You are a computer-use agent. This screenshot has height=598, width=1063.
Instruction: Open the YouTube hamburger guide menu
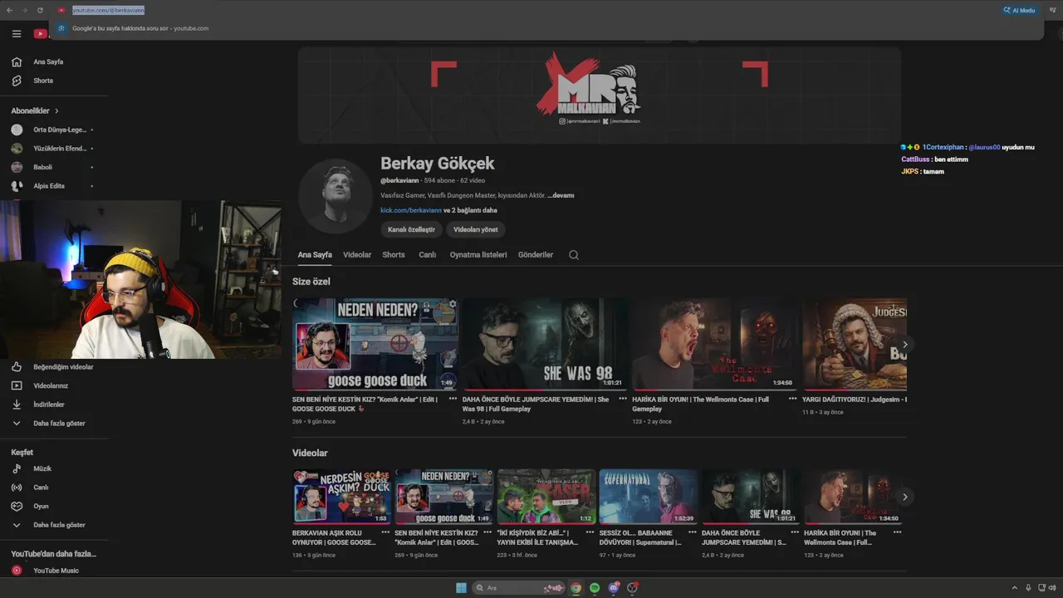[x=17, y=34]
